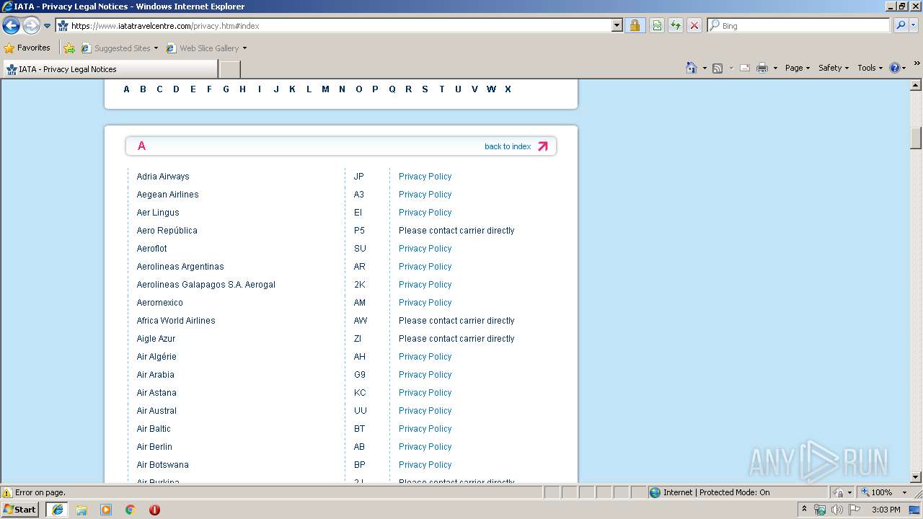923x519 pixels.
Task: Click the Refresh page icon
Action: pyautogui.click(x=676, y=25)
